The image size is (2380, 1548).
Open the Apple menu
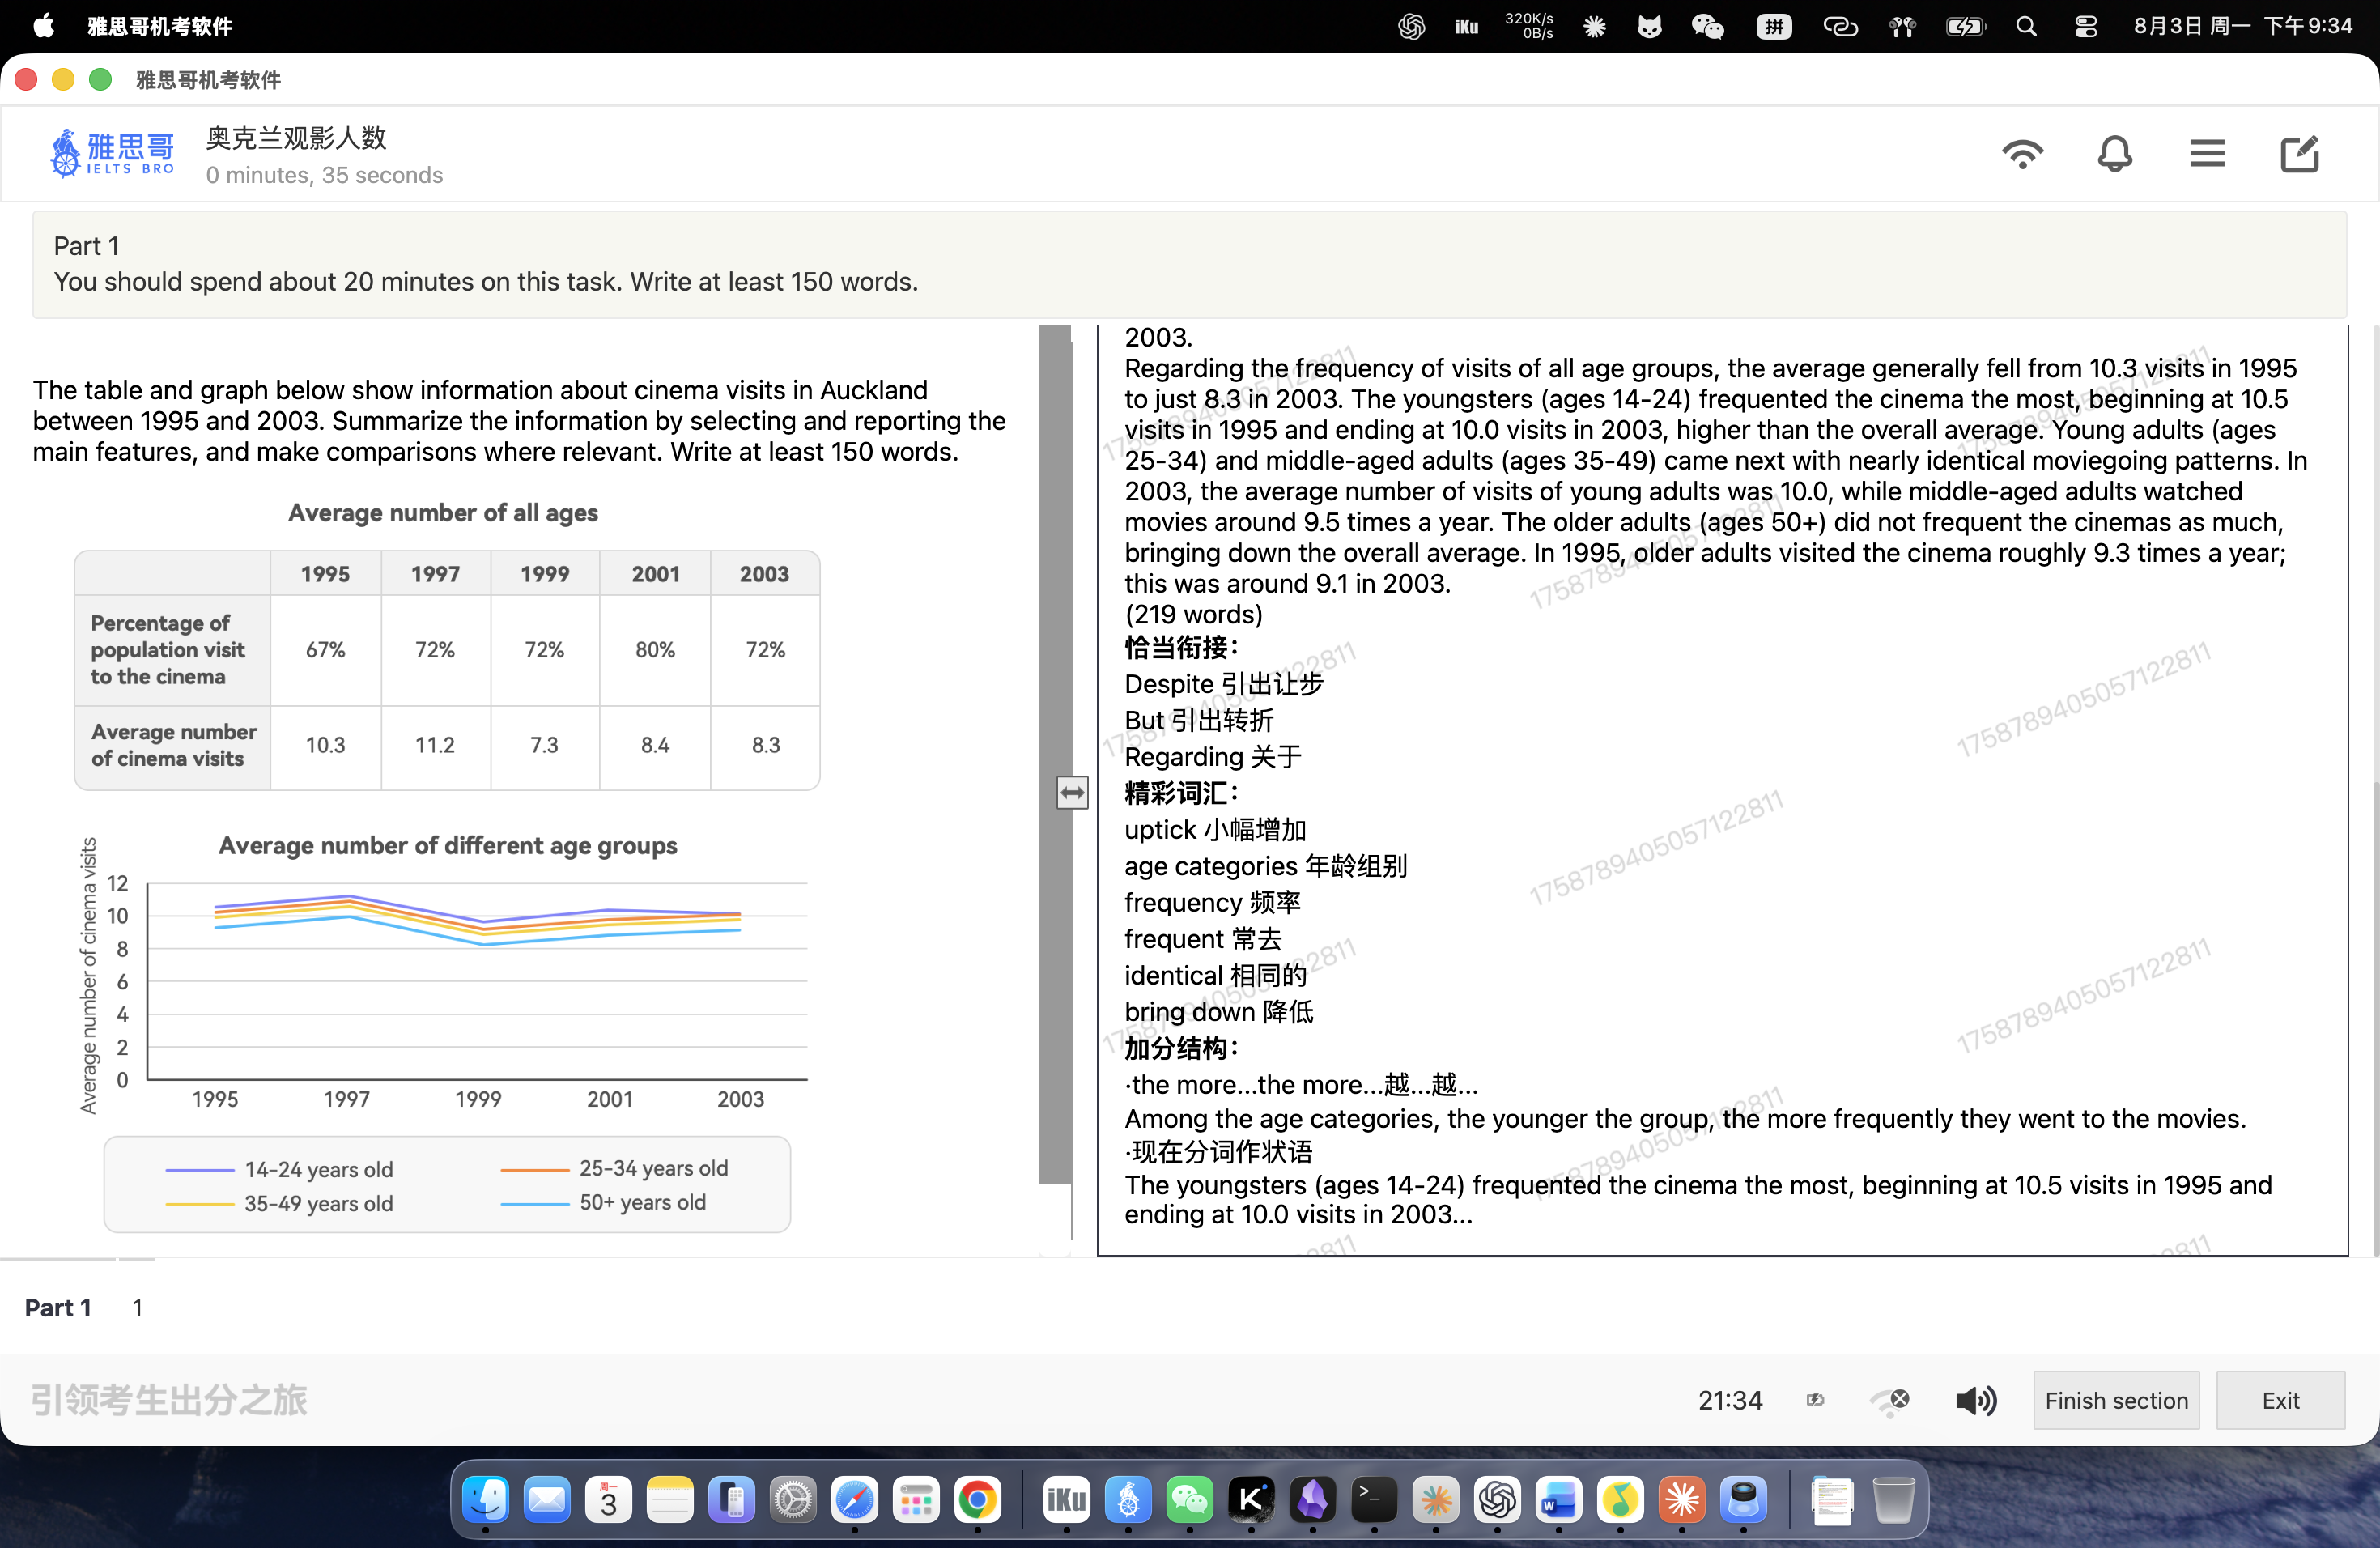(x=43, y=26)
